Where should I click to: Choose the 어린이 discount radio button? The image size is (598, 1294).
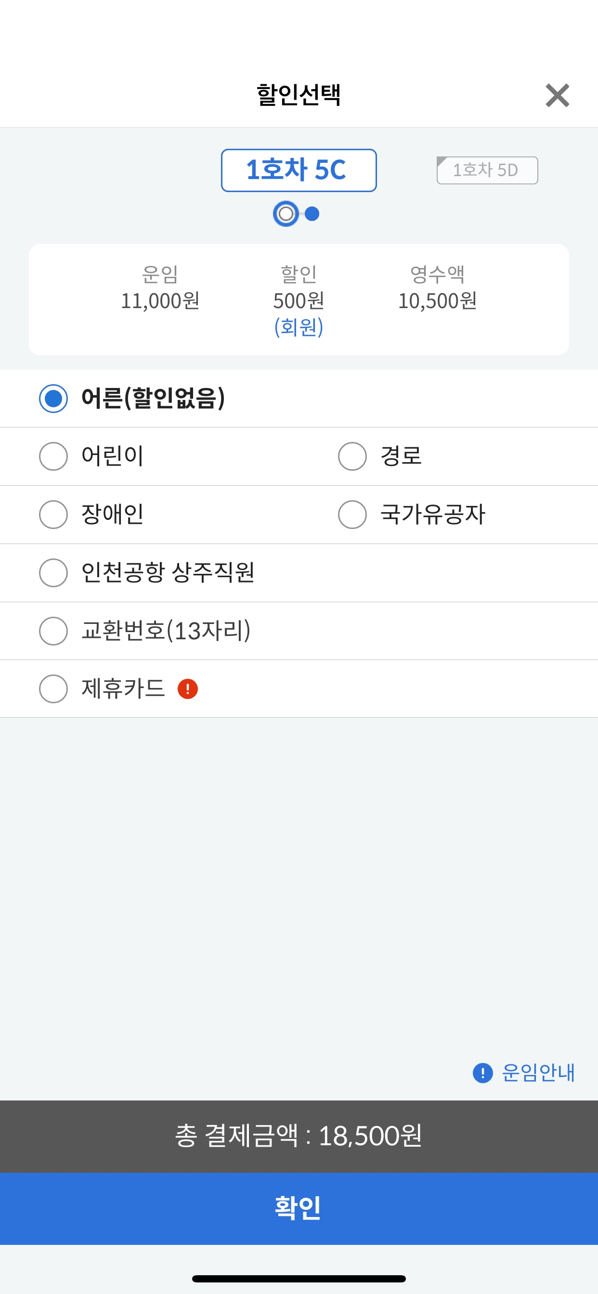[53, 456]
